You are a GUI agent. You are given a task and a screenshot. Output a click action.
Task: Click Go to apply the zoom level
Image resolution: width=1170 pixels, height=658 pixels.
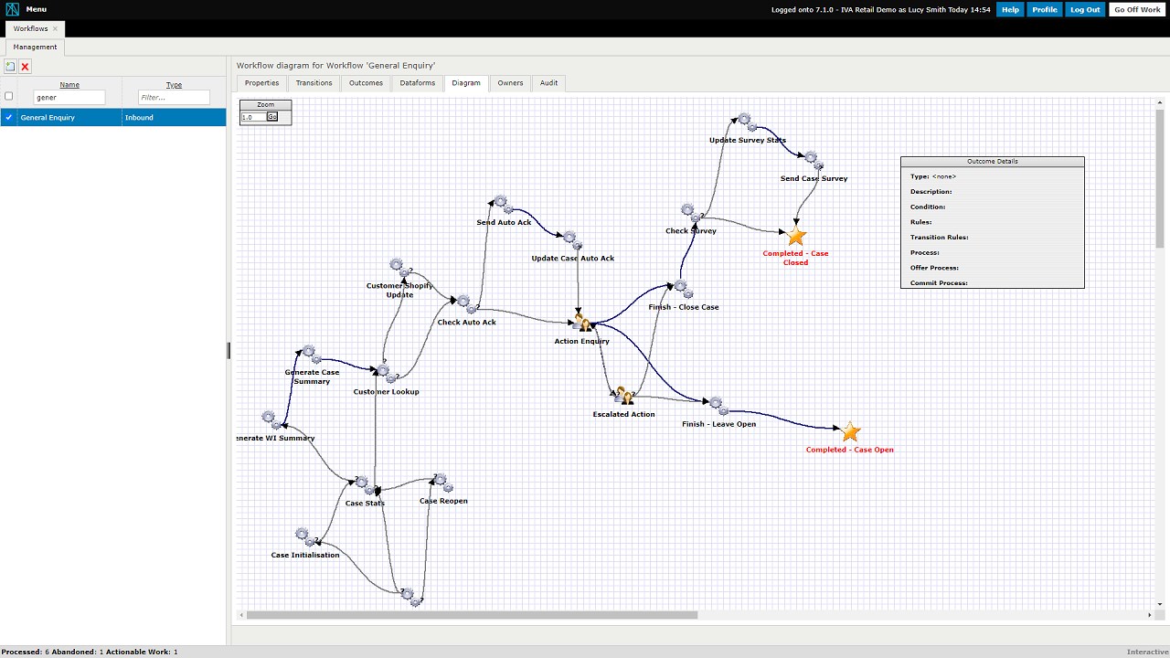271,117
